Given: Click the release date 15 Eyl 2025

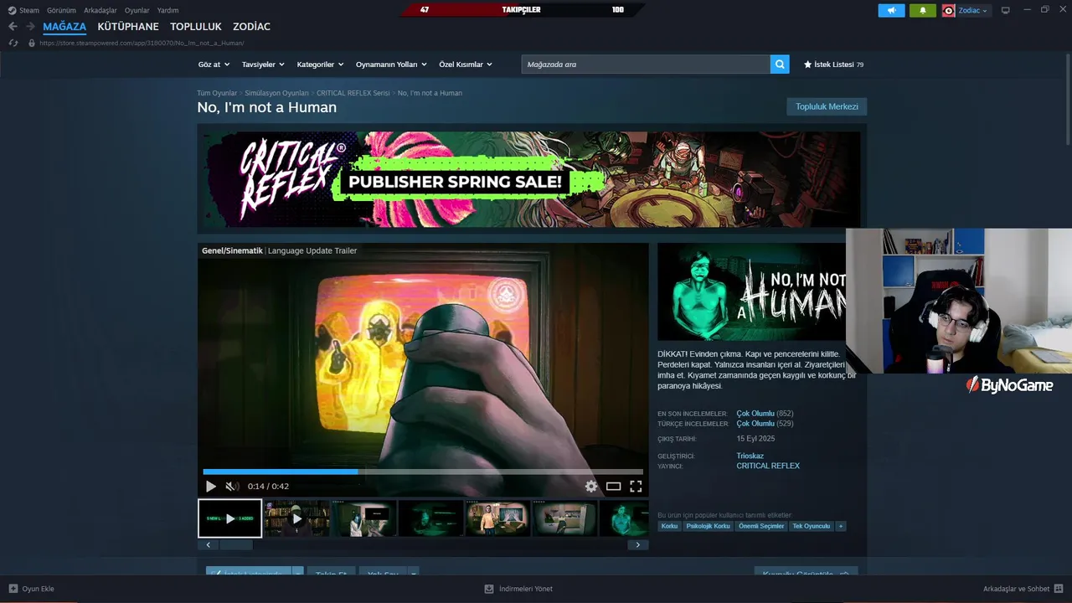Looking at the screenshot, I should (755, 439).
